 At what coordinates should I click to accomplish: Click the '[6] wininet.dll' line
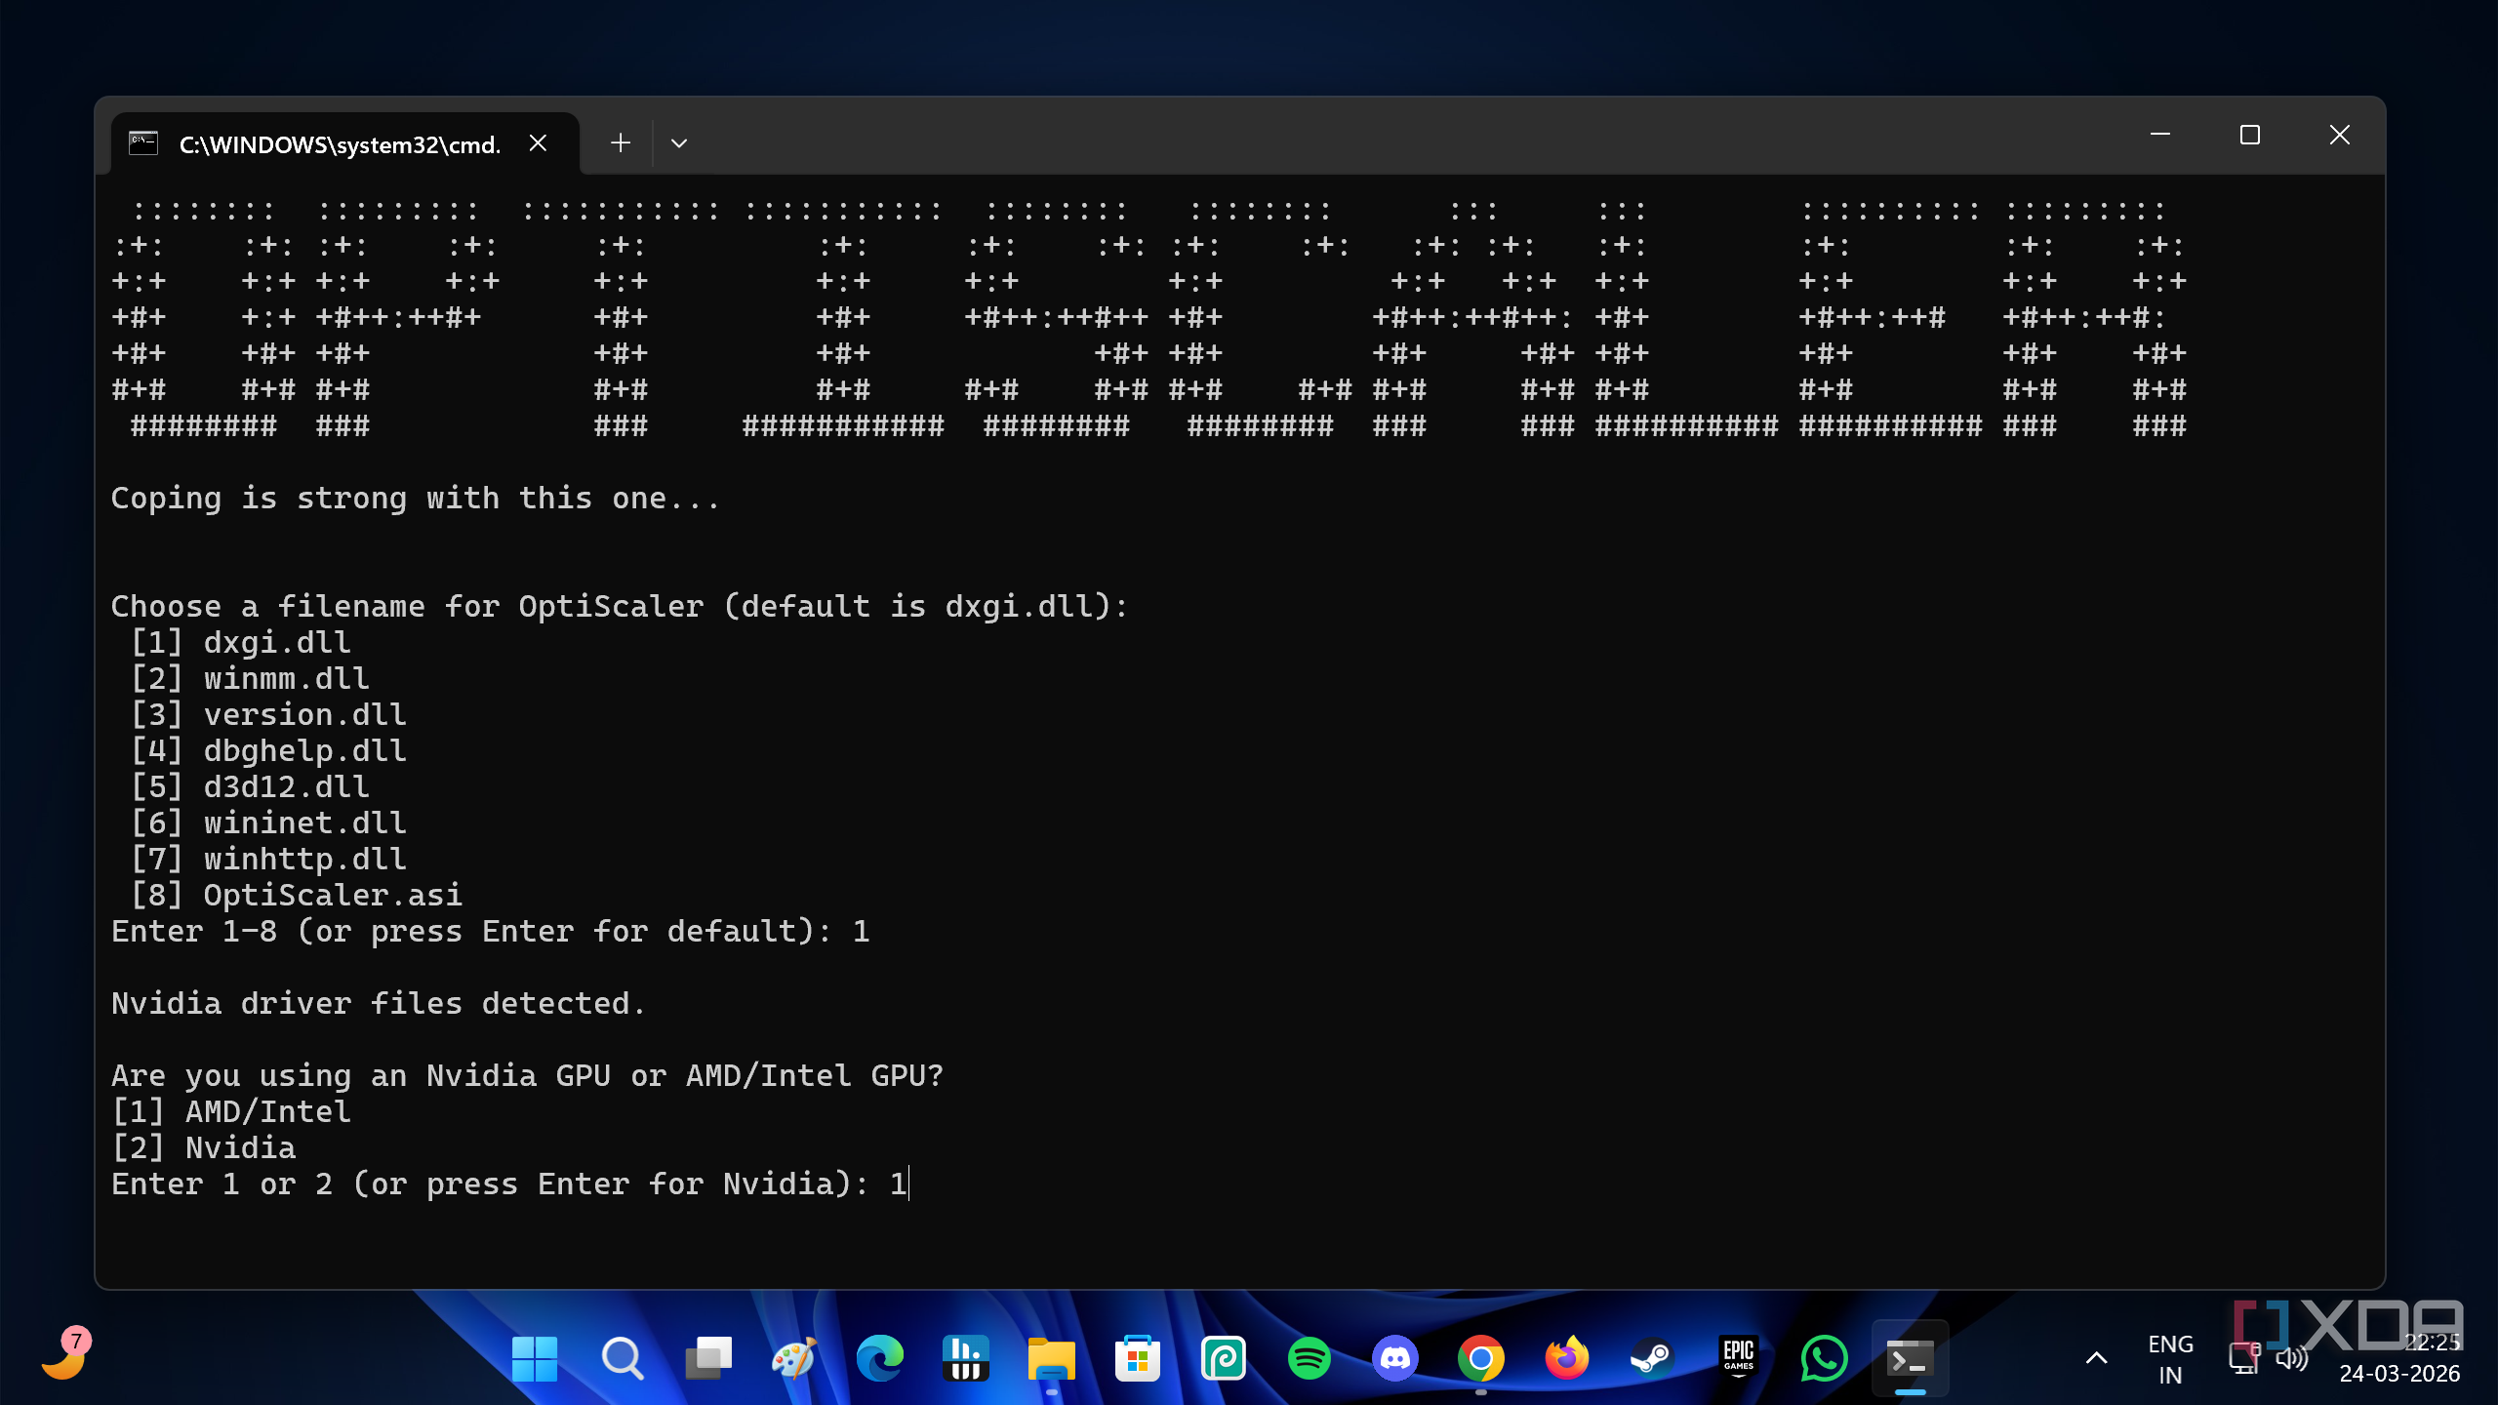tap(268, 823)
